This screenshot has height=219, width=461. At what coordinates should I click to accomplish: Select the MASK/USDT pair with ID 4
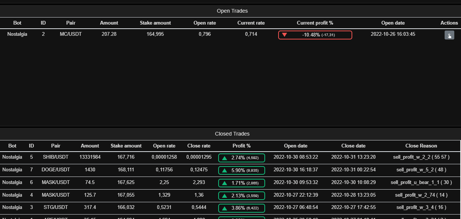[56, 195]
